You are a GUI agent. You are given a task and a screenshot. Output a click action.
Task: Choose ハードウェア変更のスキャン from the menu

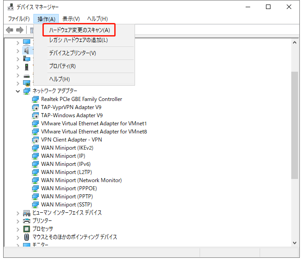pyautogui.click(x=79, y=30)
